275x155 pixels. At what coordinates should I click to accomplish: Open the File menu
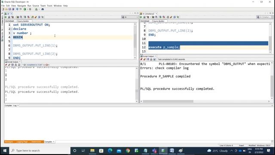coord(3,6)
